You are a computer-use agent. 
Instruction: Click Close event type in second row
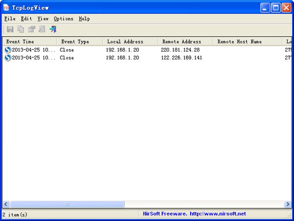67,57
